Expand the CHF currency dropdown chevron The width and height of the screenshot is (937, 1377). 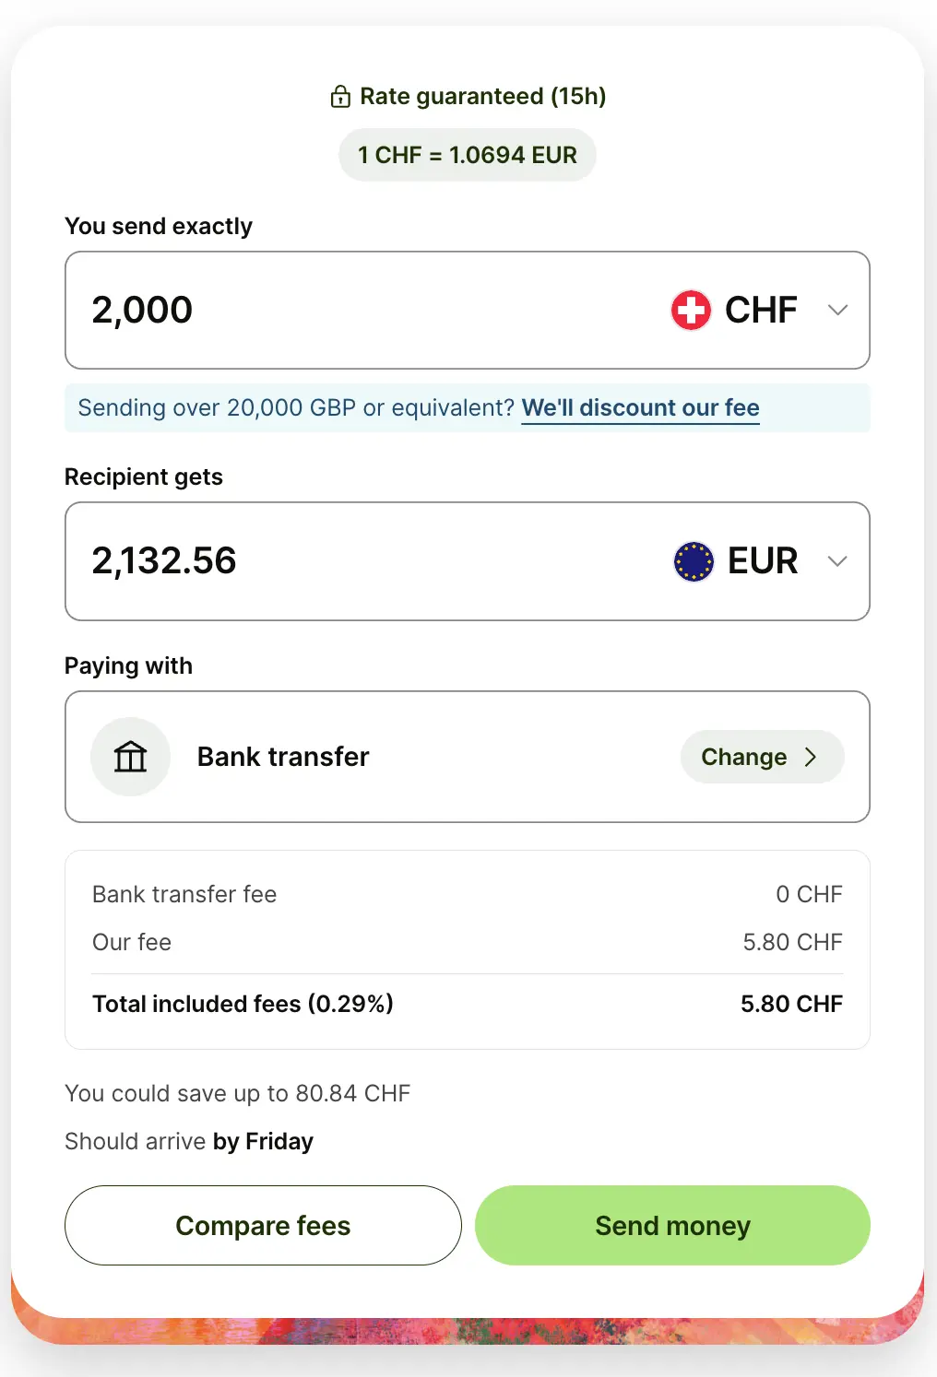(837, 310)
